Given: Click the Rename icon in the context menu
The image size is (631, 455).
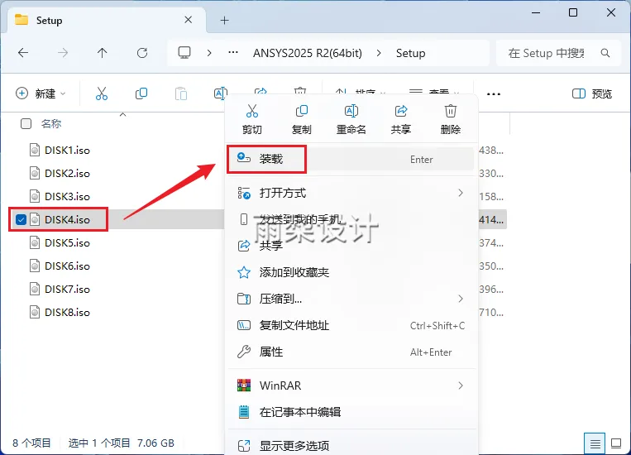Looking at the screenshot, I should 351,111.
